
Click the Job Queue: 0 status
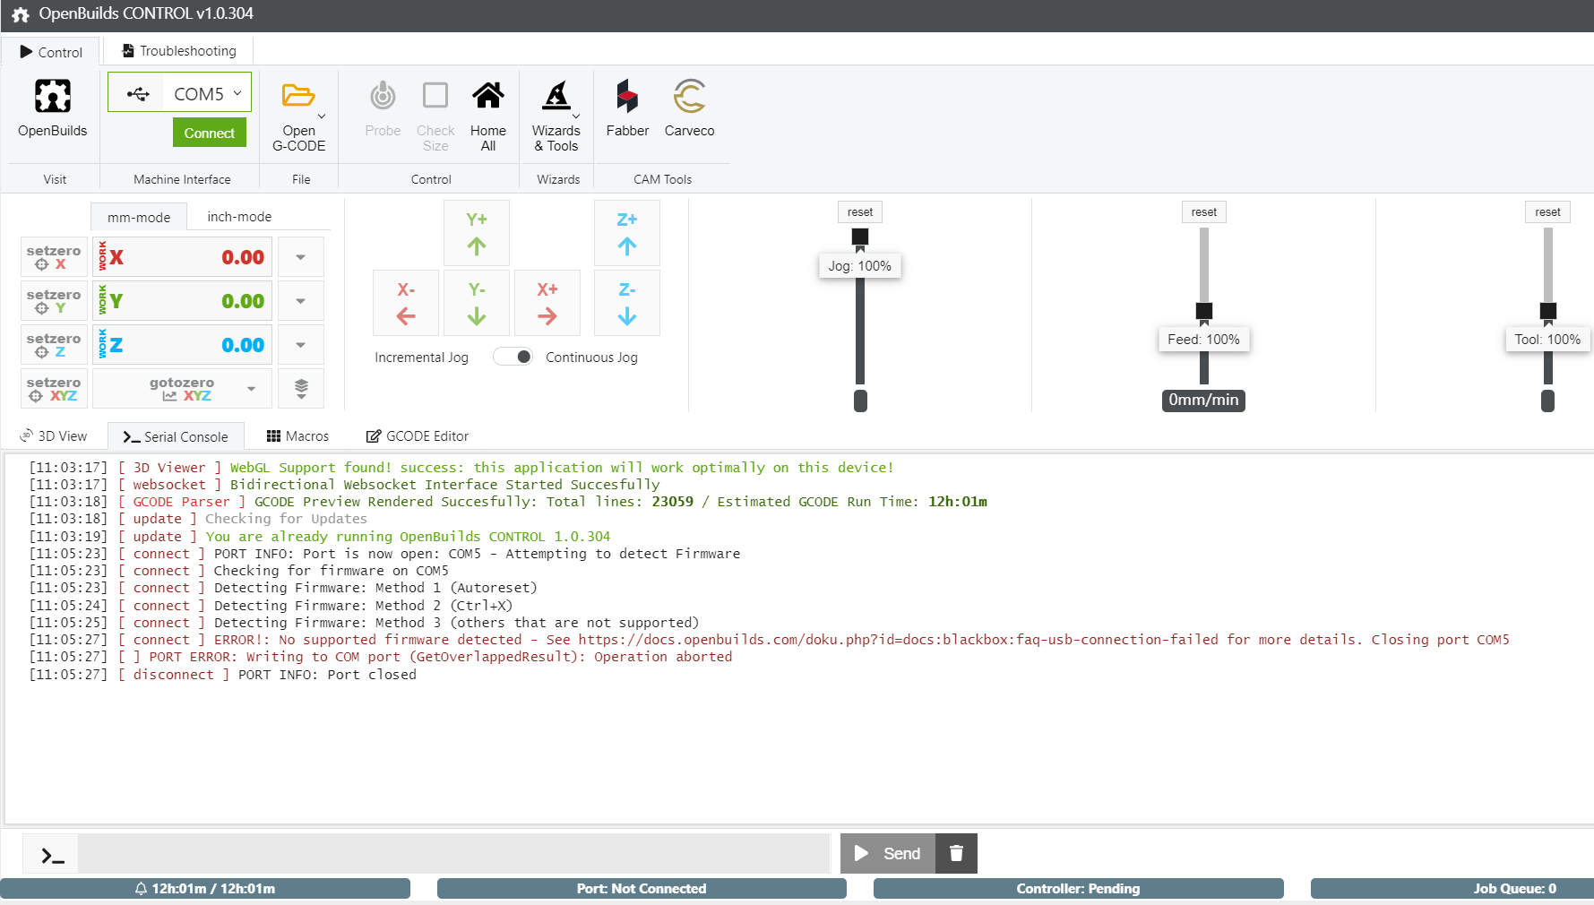pos(1452,889)
